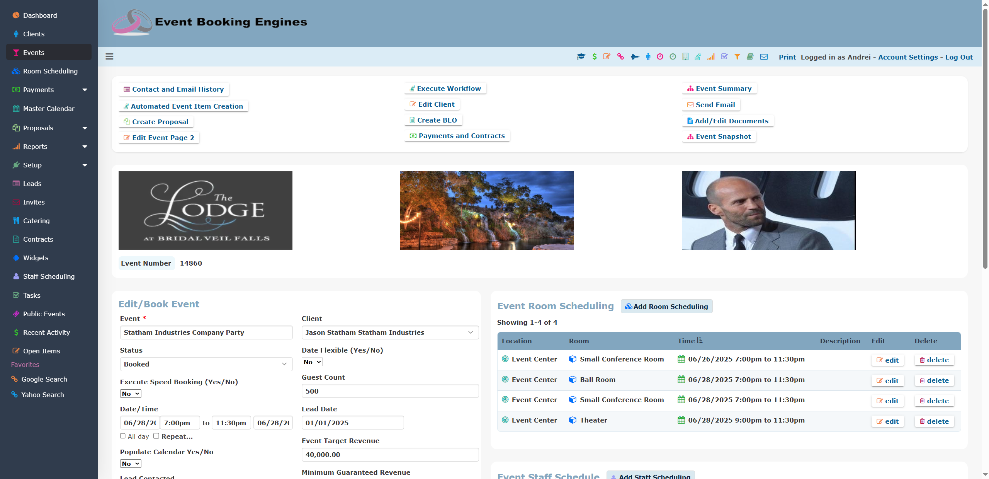The width and height of the screenshot is (989, 479).
Task: Check the Repeat... checkbox
Action: (x=156, y=436)
